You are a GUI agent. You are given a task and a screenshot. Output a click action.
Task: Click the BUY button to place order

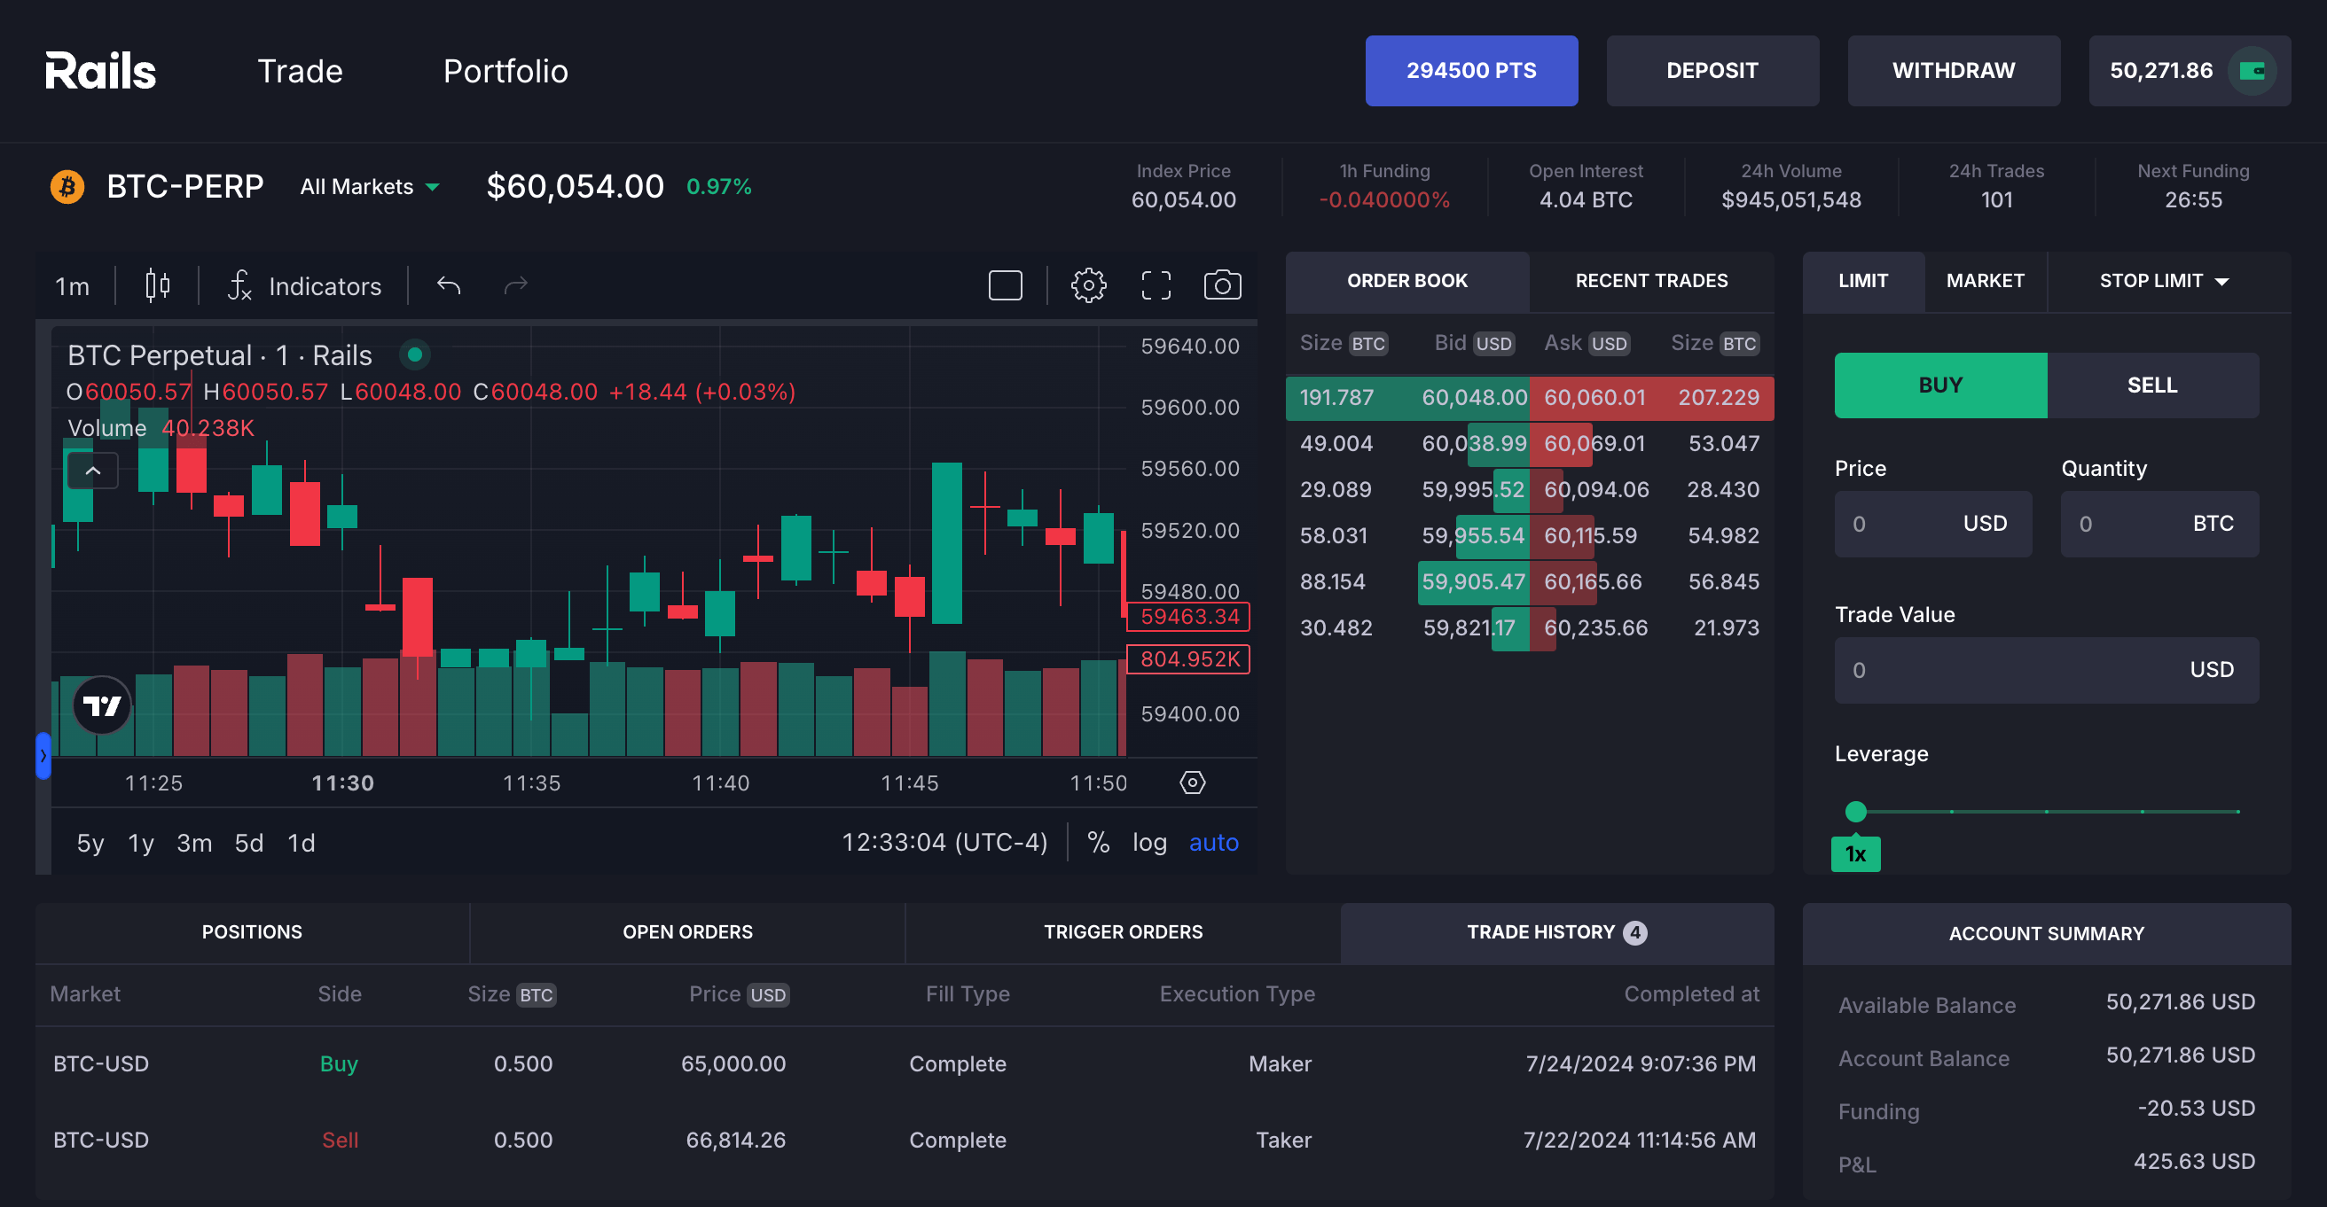coord(1938,385)
